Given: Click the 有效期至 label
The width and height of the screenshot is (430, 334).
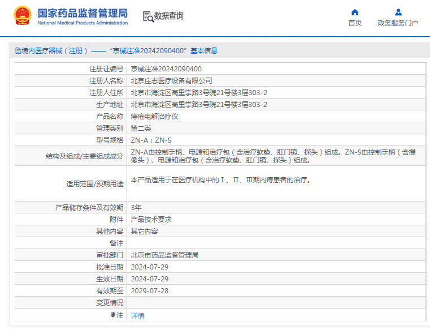Looking at the screenshot, I should (x=110, y=290).
